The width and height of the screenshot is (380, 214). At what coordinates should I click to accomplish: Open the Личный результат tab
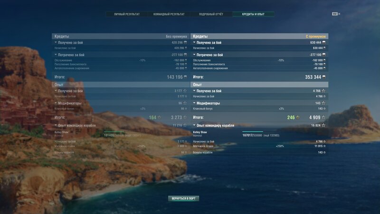tap(127, 14)
